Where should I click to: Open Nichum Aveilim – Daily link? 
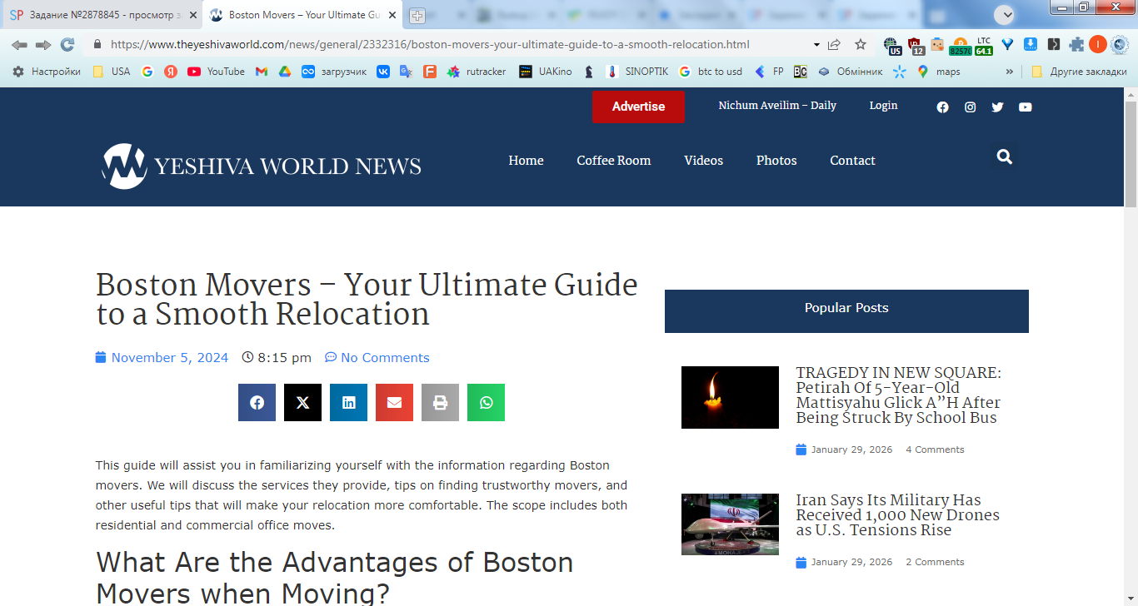point(777,106)
